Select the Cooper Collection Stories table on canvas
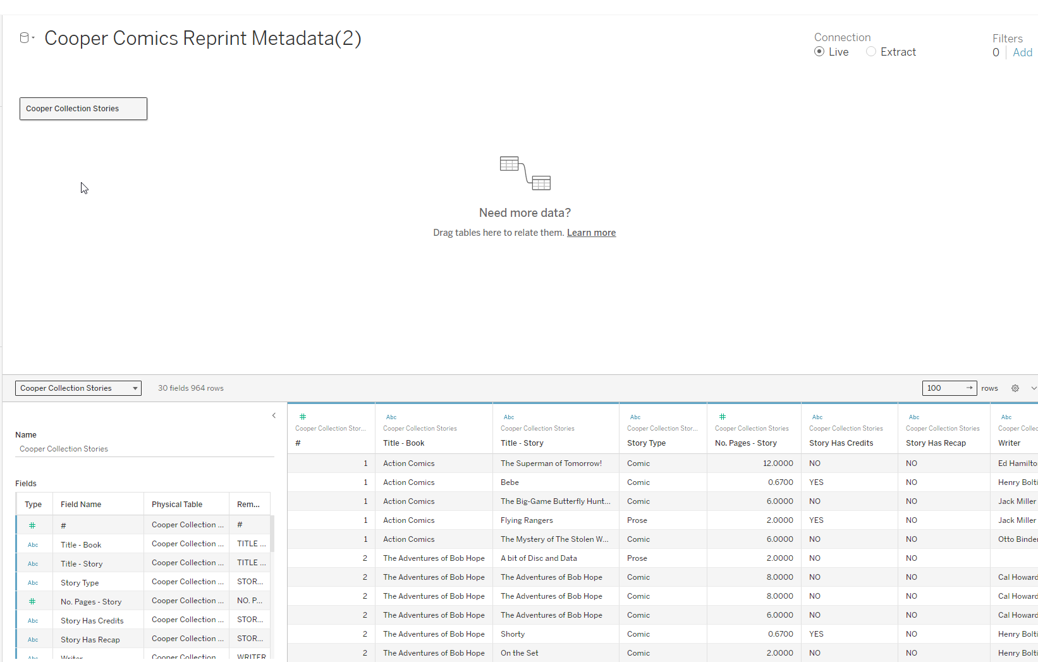1038x662 pixels. pos(83,109)
